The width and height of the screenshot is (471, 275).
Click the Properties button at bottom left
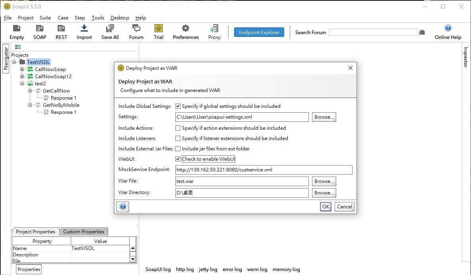tap(29, 269)
